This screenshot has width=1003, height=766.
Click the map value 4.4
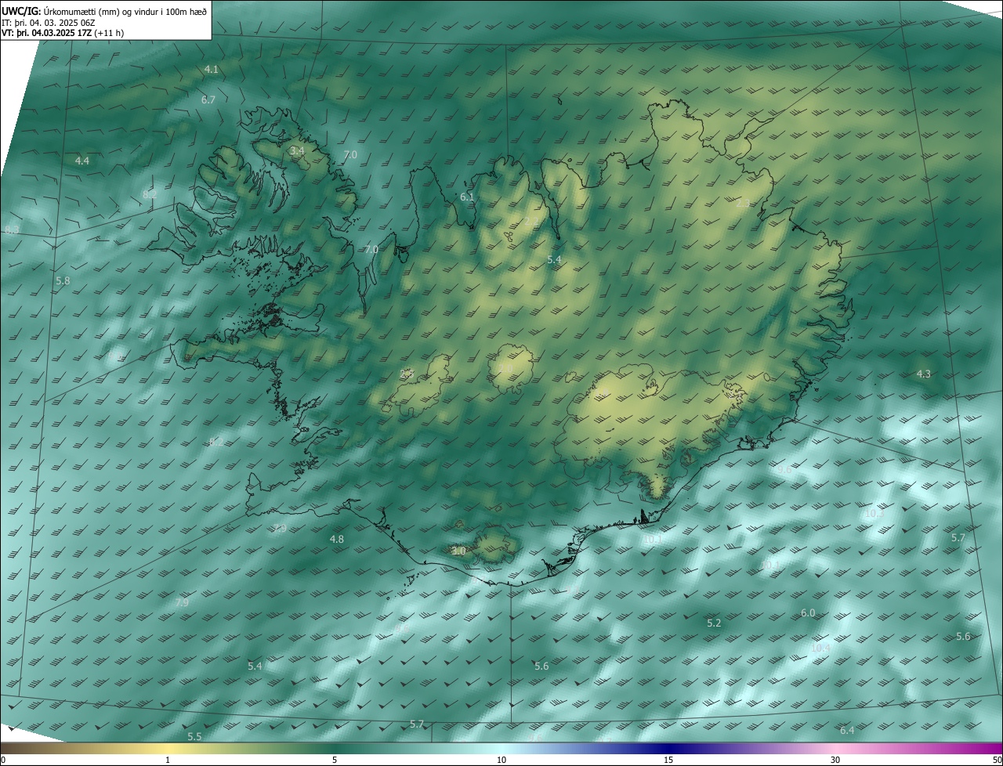click(x=81, y=161)
